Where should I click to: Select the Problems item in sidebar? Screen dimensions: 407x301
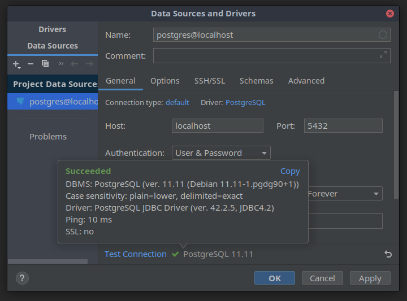click(x=48, y=137)
